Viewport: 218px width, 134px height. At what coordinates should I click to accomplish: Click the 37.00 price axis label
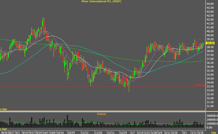[x=210, y=59]
